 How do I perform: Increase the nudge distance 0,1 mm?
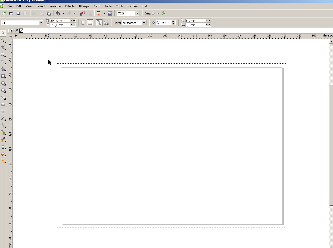click(x=173, y=22)
